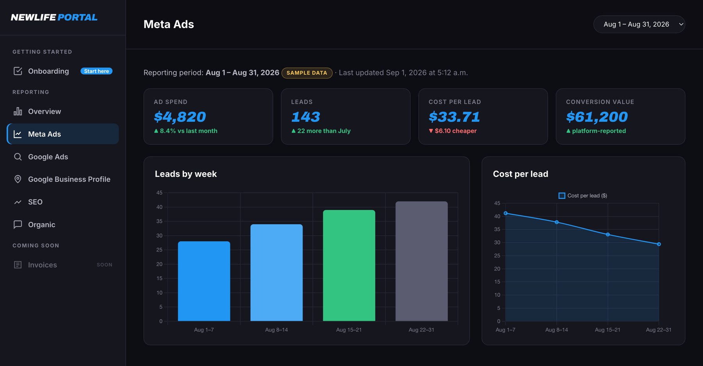This screenshot has height=366, width=703.
Task: Click the Ad Spend value $4,820
Action: 180,117
